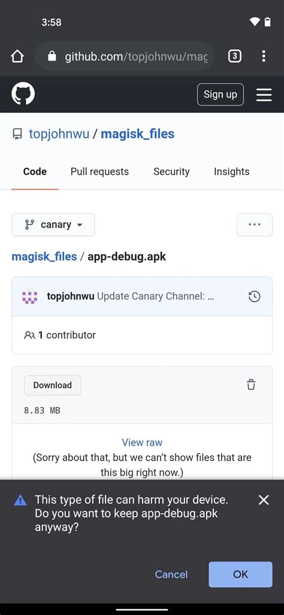284x615 pixels.
Task: Cancel the app-debug.apk download
Action: pos(171,574)
